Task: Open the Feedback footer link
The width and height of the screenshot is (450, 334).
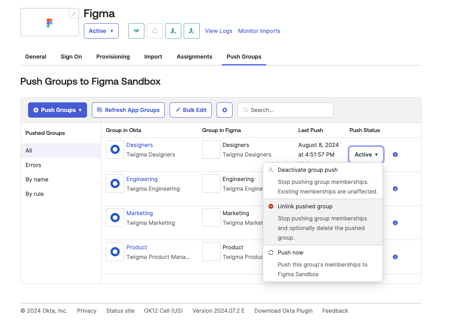Action: pyautogui.click(x=335, y=311)
